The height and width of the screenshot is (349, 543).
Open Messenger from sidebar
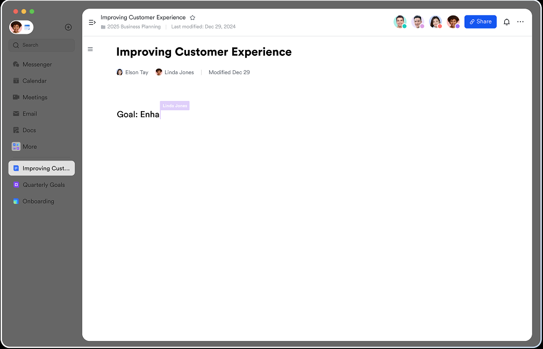(37, 64)
